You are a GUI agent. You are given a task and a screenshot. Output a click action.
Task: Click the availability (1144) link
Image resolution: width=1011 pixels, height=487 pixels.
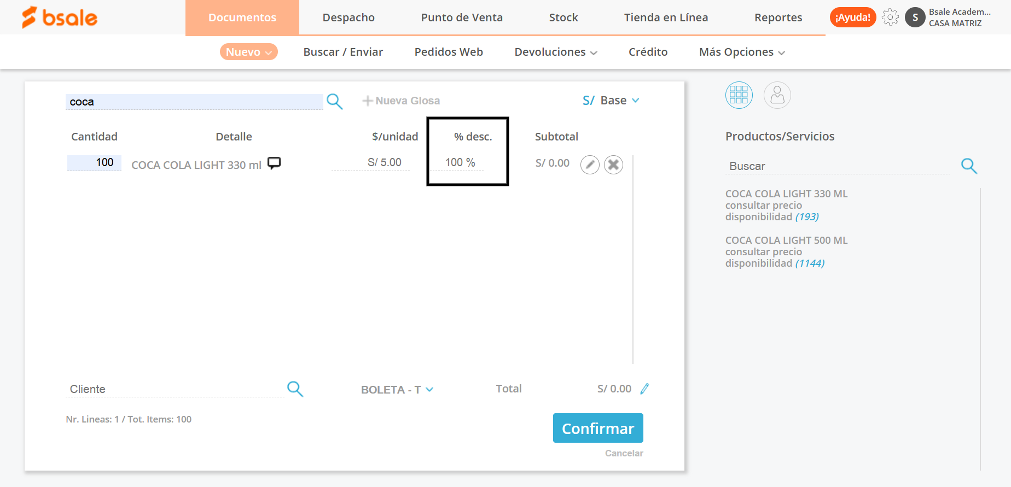click(x=810, y=263)
